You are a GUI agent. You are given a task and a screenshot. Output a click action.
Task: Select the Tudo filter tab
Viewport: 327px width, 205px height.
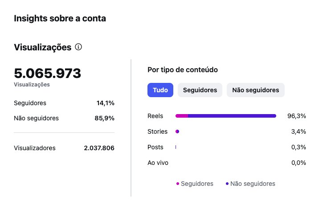160,90
